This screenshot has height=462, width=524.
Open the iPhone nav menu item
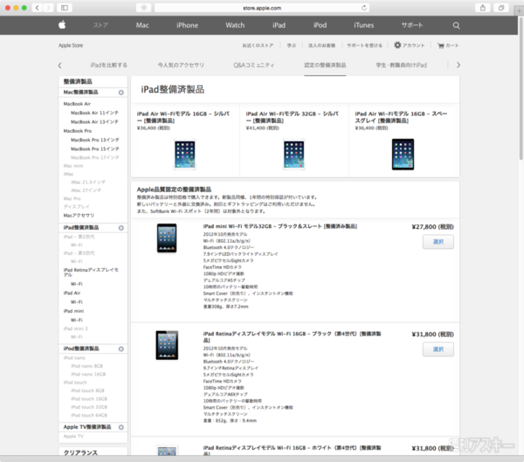pyautogui.click(x=187, y=25)
